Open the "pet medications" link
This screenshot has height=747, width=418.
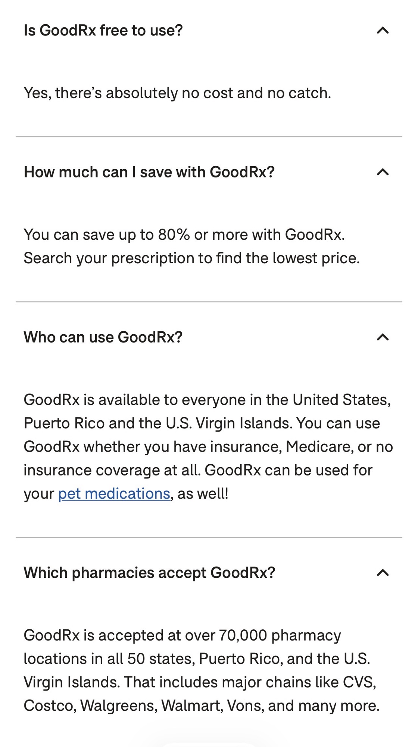point(114,494)
